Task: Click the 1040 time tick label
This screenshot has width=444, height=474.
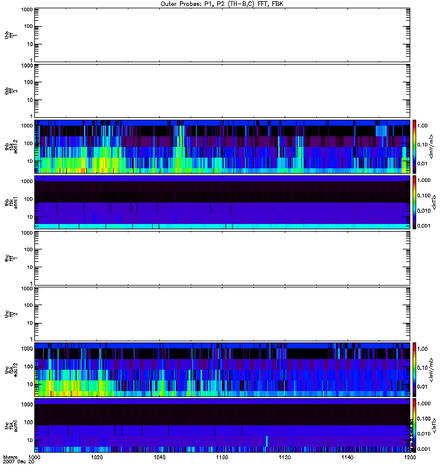Action: [x=160, y=458]
